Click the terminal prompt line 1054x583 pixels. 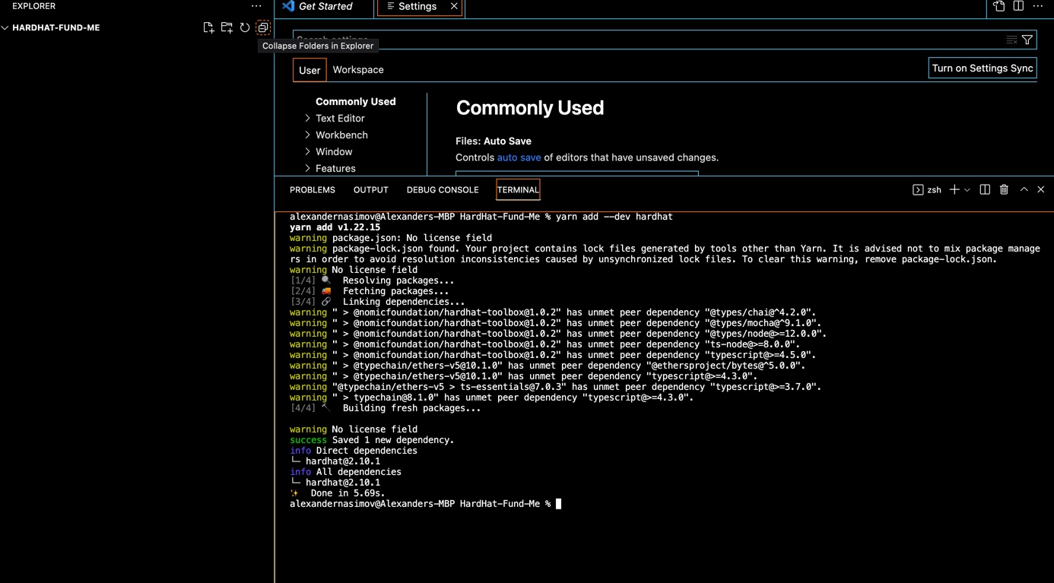(x=425, y=504)
